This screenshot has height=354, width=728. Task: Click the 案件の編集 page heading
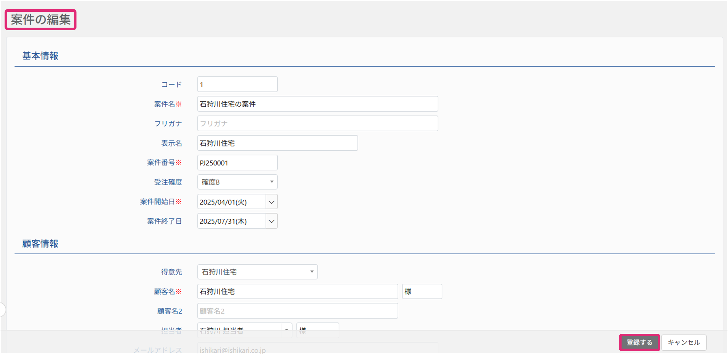pyautogui.click(x=41, y=20)
